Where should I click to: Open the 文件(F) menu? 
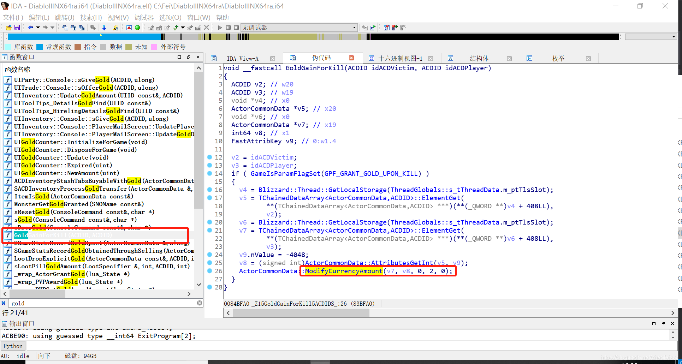click(x=13, y=17)
